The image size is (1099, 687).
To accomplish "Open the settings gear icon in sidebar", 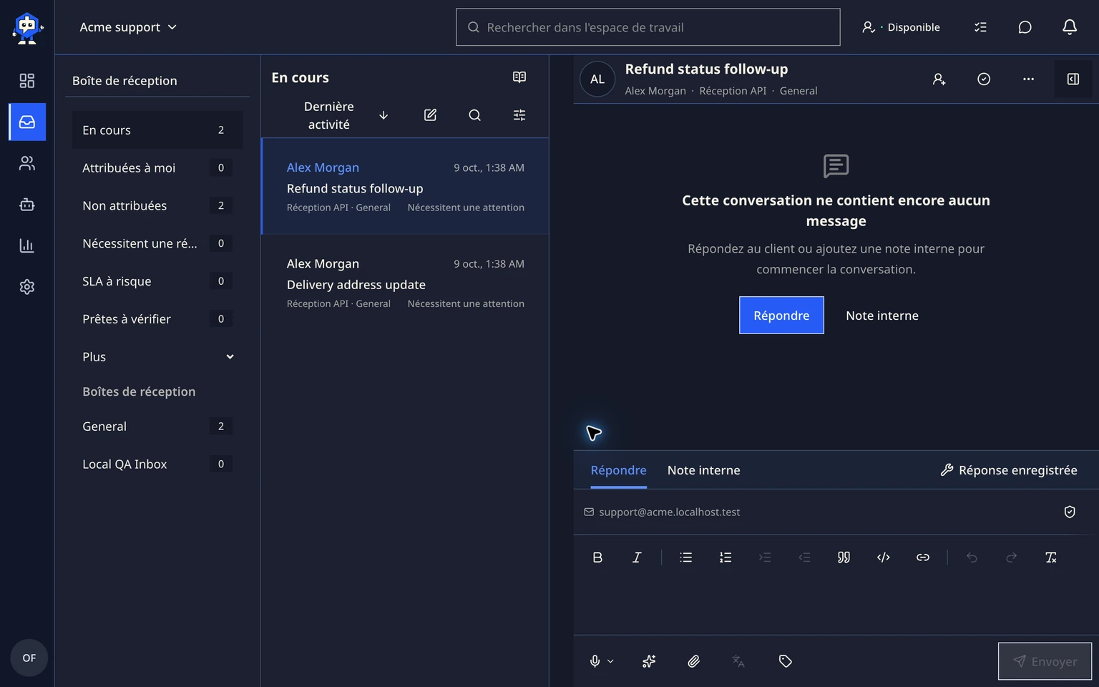I will [26, 287].
